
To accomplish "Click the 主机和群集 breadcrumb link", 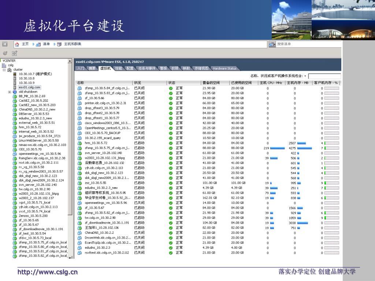I will click(x=73, y=44).
